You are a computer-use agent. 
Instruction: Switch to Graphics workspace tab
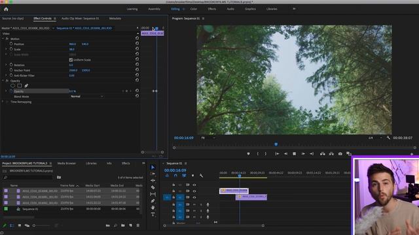[x=250, y=8]
